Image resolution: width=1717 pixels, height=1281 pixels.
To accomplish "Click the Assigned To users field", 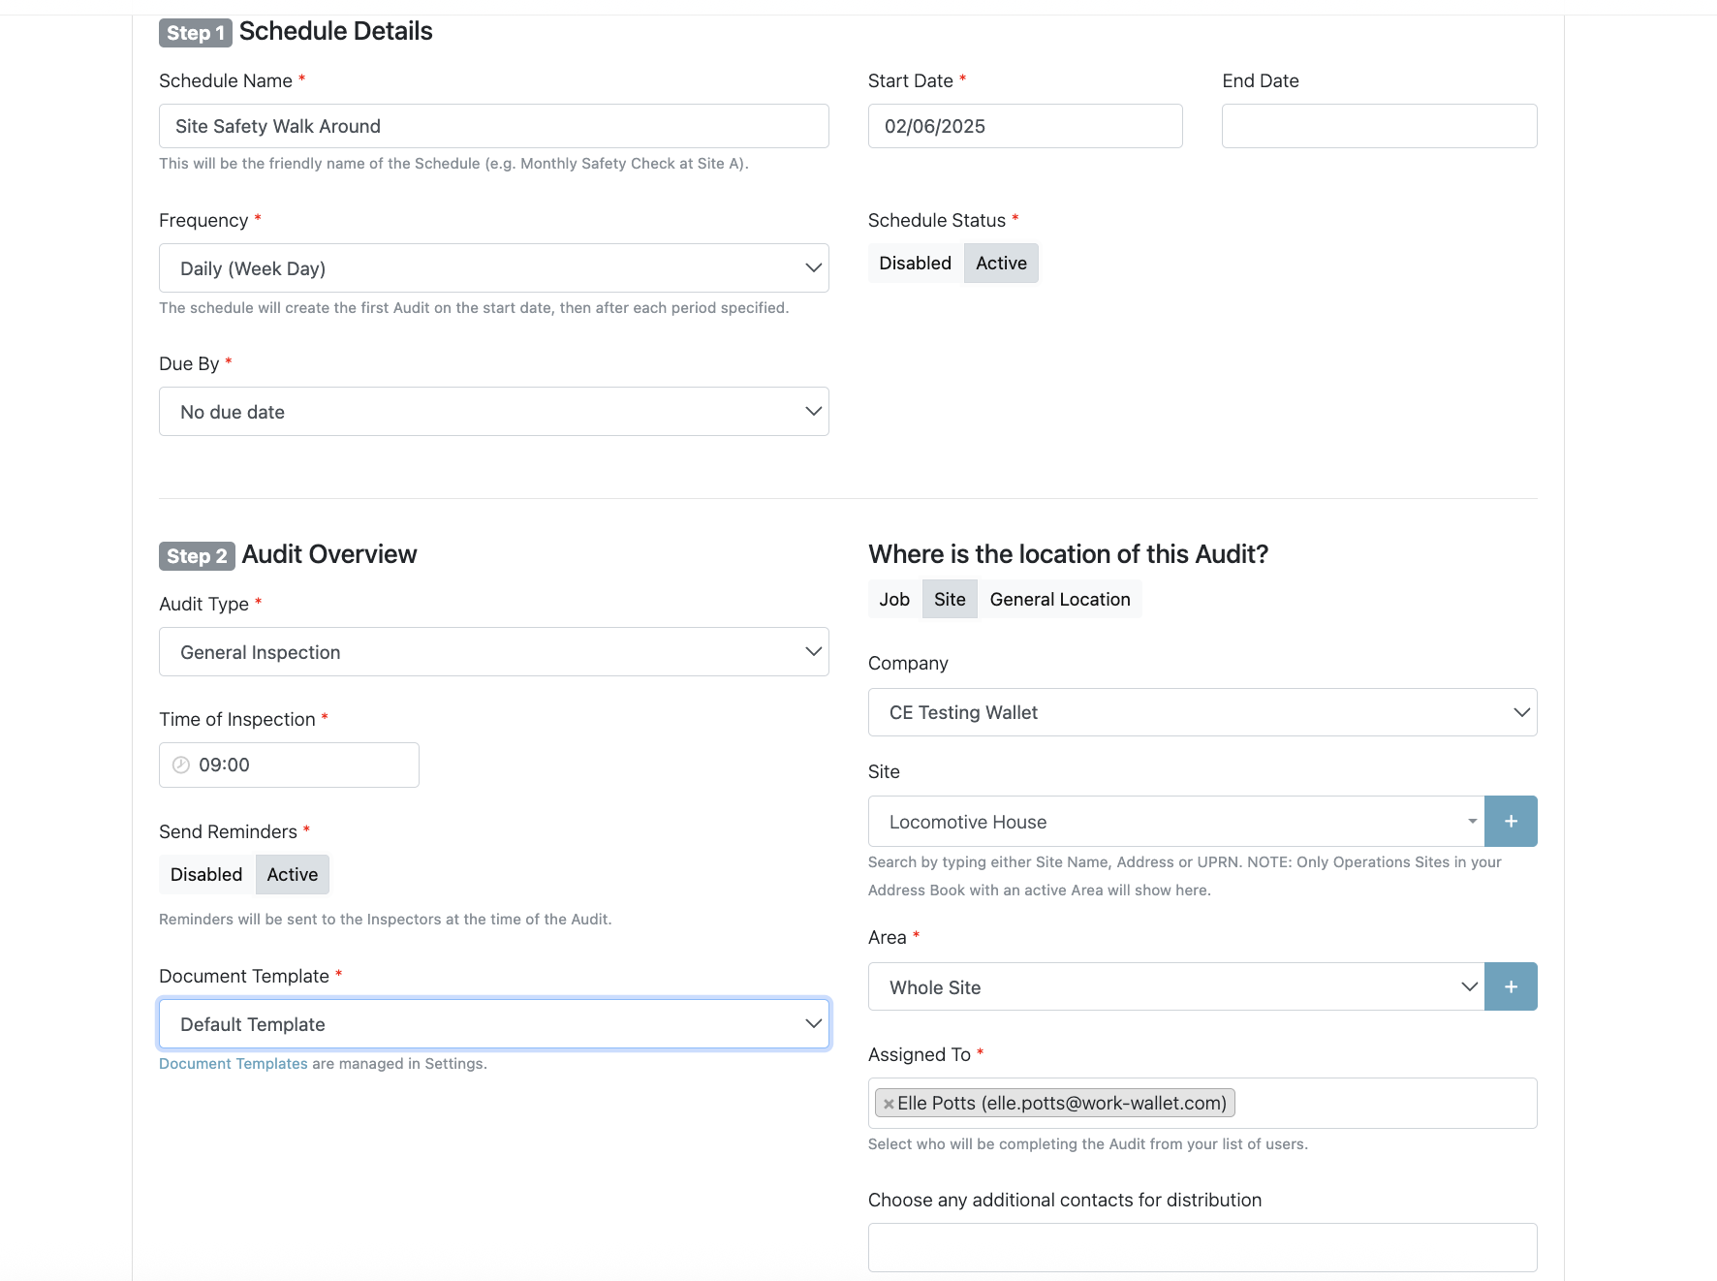I will click(x=1202, y=1103).
